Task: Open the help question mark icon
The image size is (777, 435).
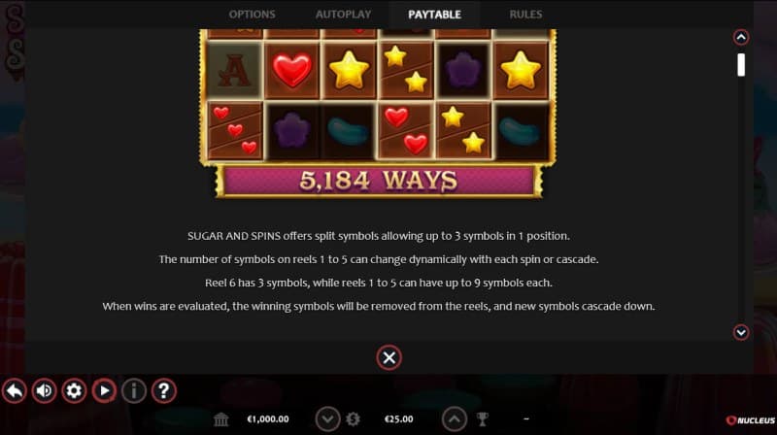Action: pyautogui.click(x=163, y=391)
